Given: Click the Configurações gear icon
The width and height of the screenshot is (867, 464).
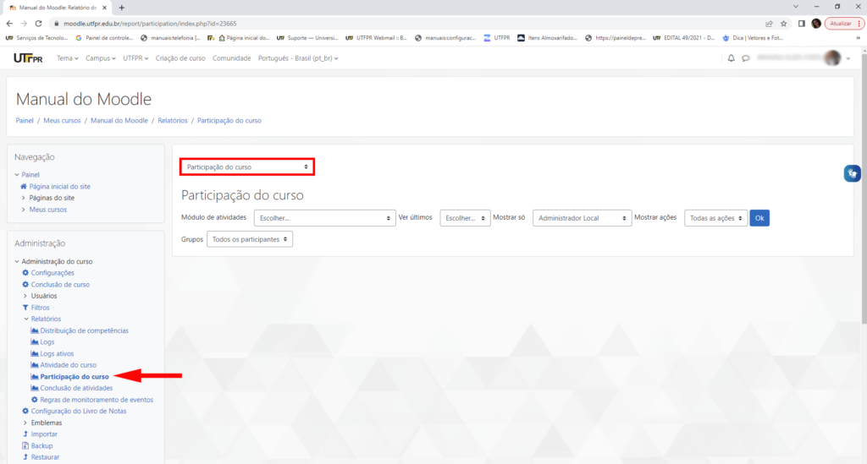Looking at the screenshot, I should (25, 272).
